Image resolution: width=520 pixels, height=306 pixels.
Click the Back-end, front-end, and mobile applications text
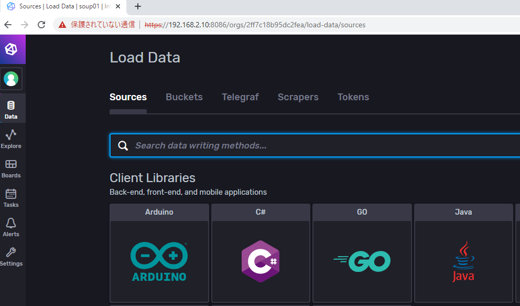188,192
